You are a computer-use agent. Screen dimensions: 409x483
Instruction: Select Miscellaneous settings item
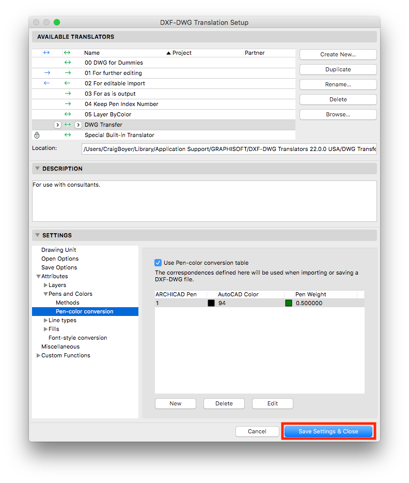(60, 346)
